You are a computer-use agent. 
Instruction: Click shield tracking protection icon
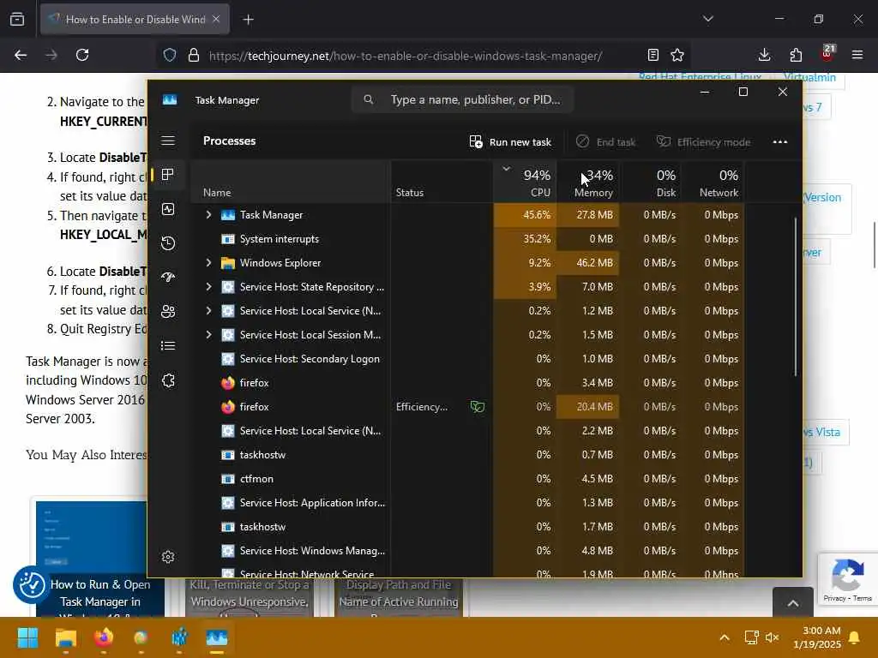(x=170, y=55)
